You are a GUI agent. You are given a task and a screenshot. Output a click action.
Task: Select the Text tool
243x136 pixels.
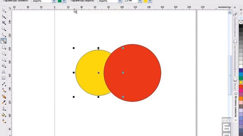[4, 72]
